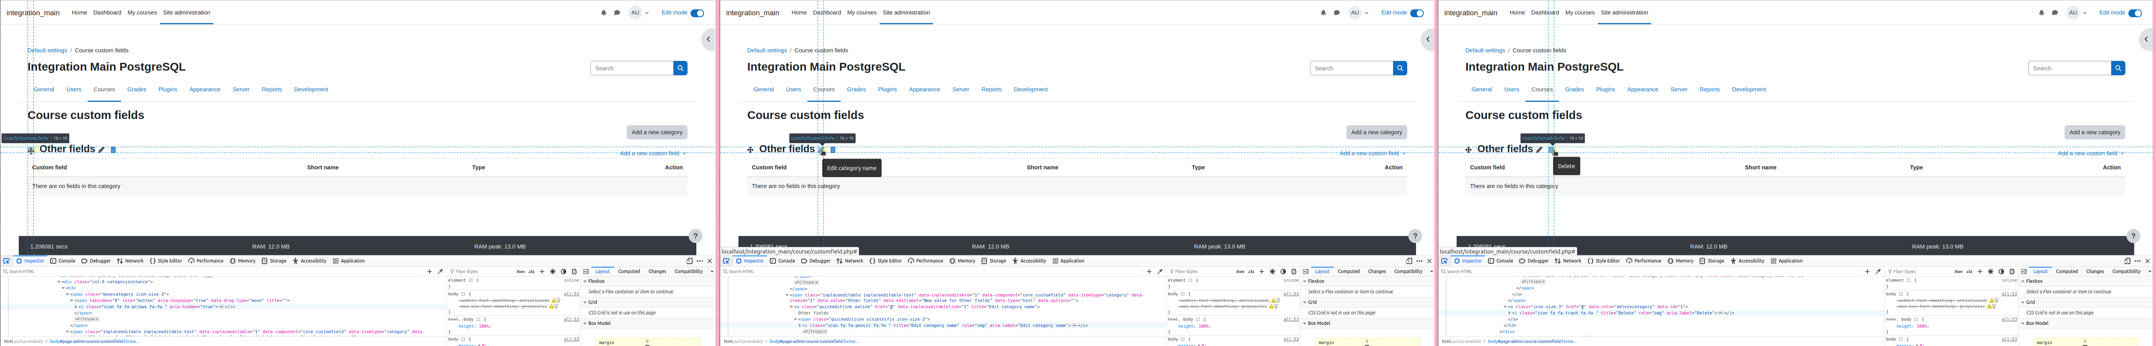Click the search magnifier button in the left window
The width and height of the screenshot is (2156, 346).
click(680, 68)
